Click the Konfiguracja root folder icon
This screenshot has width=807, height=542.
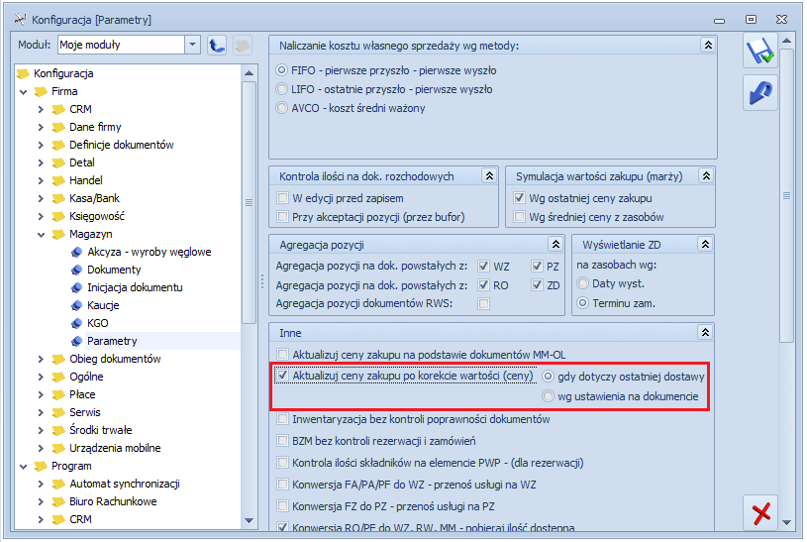click(x=23, y=73)
